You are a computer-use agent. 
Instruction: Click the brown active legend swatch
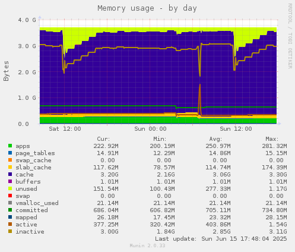point(10,224)
